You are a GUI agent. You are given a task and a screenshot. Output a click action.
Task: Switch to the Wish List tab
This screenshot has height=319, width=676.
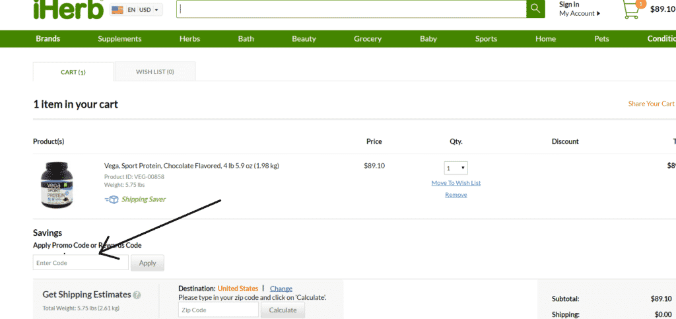point(155,71)
